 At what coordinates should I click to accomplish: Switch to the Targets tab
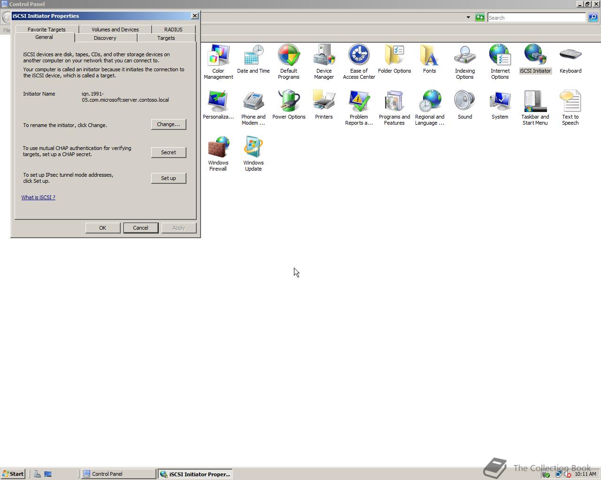click(166, 38)
